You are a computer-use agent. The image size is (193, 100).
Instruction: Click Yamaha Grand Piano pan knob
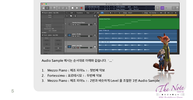point(95,24)
